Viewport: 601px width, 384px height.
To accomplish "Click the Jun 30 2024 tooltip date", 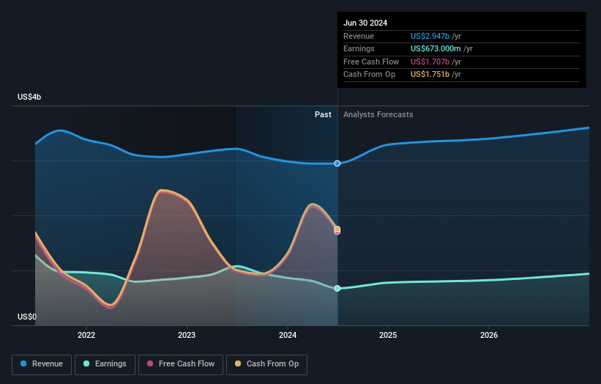I will (365, 23).
